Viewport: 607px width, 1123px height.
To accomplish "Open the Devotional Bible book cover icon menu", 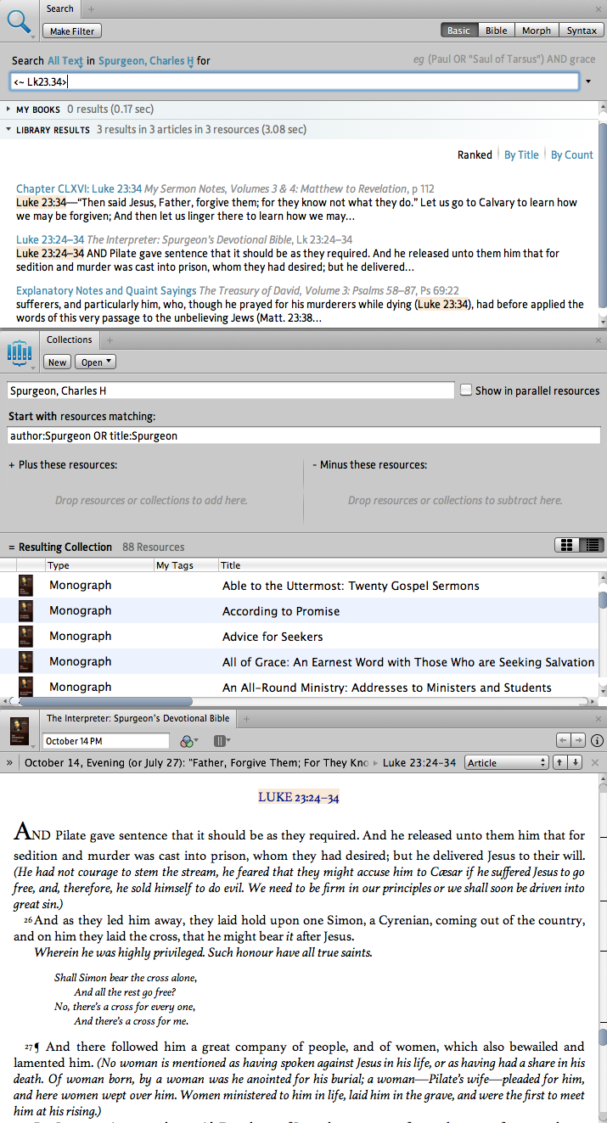I will pos(19,731).
